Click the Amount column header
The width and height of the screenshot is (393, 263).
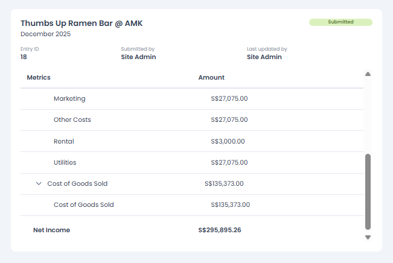click(211, 77)
